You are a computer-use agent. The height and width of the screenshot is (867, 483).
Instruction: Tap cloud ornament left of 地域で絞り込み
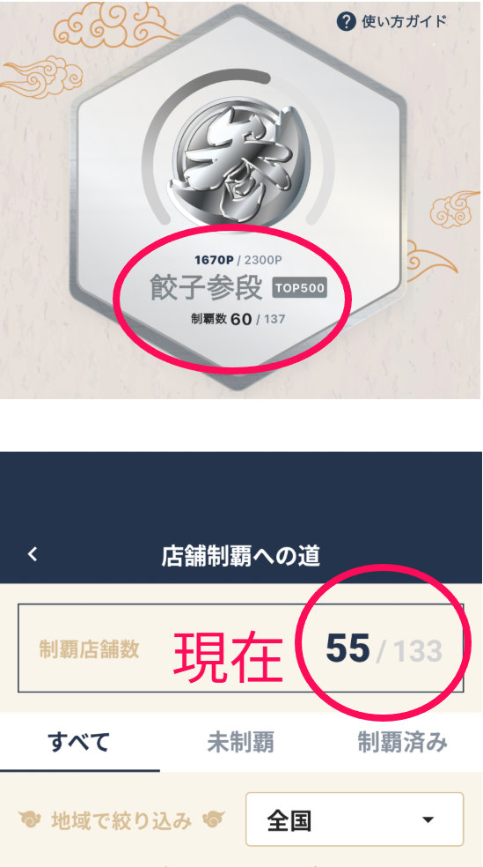click(29, 820)
